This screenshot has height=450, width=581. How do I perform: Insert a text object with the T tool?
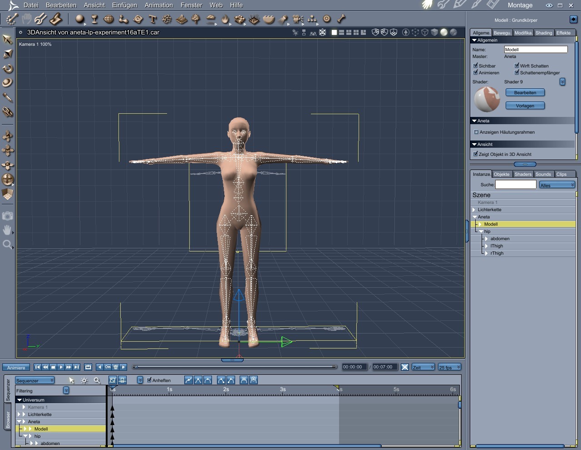click(153, 19)
